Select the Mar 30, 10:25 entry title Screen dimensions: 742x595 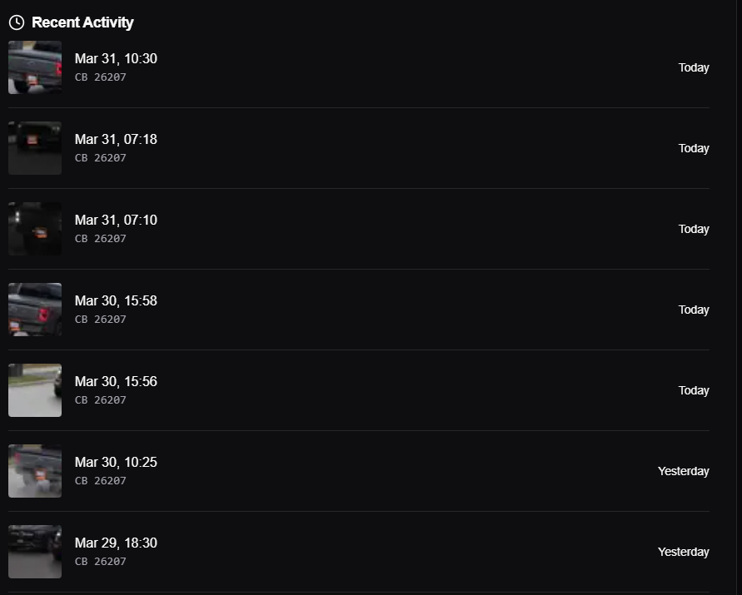[116, 462]
